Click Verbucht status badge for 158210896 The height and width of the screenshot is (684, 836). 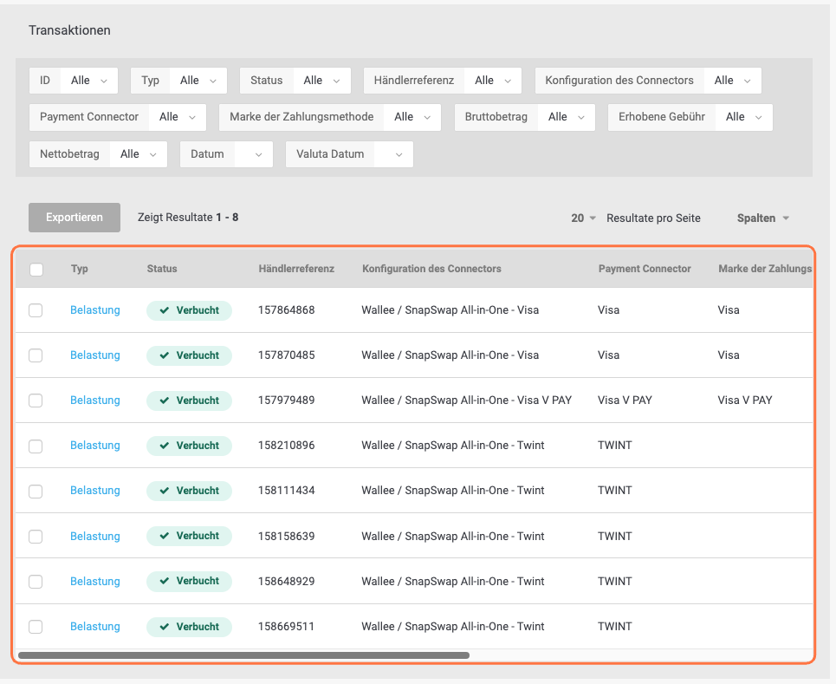(189, 446)
